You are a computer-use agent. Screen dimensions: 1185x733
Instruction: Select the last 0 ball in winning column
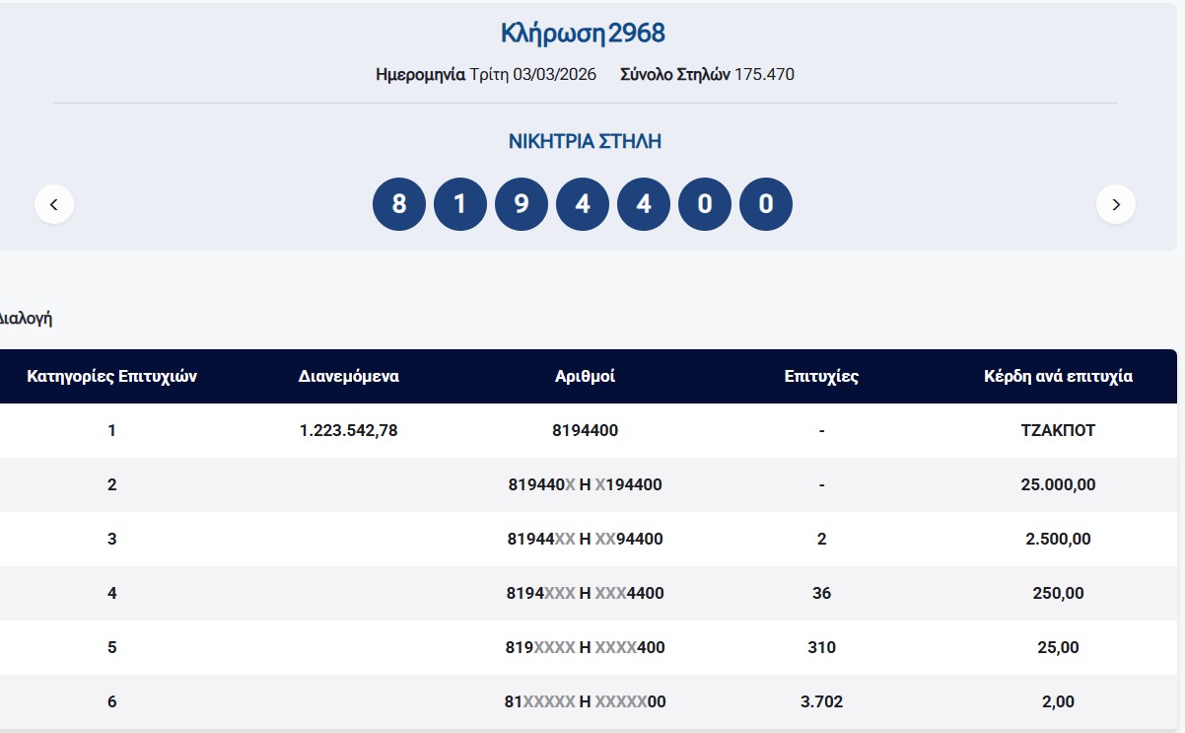coord(765,204)
